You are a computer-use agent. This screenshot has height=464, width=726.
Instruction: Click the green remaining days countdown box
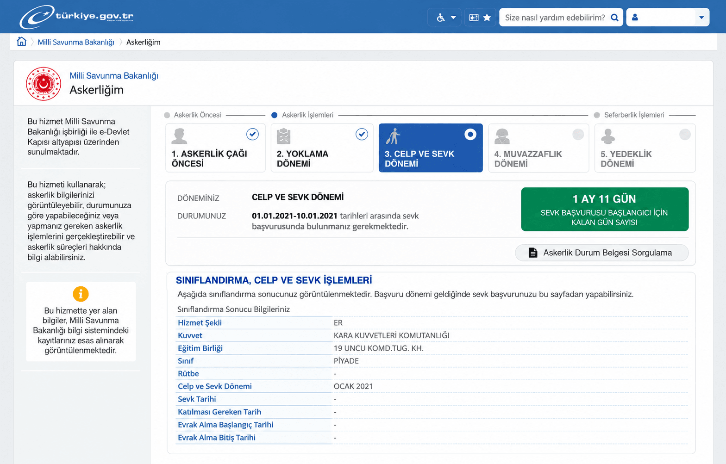605,209
